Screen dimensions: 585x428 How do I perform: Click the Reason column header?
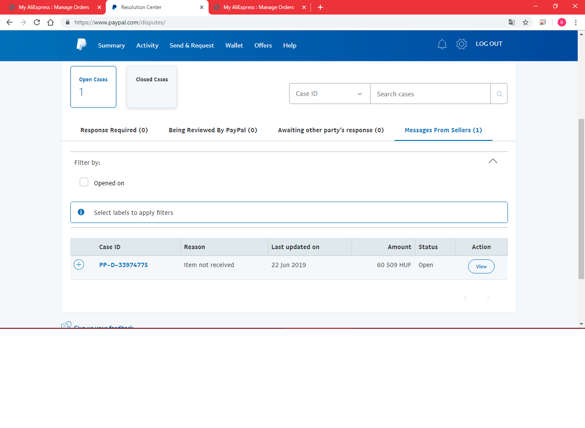(x=194, y=247)
